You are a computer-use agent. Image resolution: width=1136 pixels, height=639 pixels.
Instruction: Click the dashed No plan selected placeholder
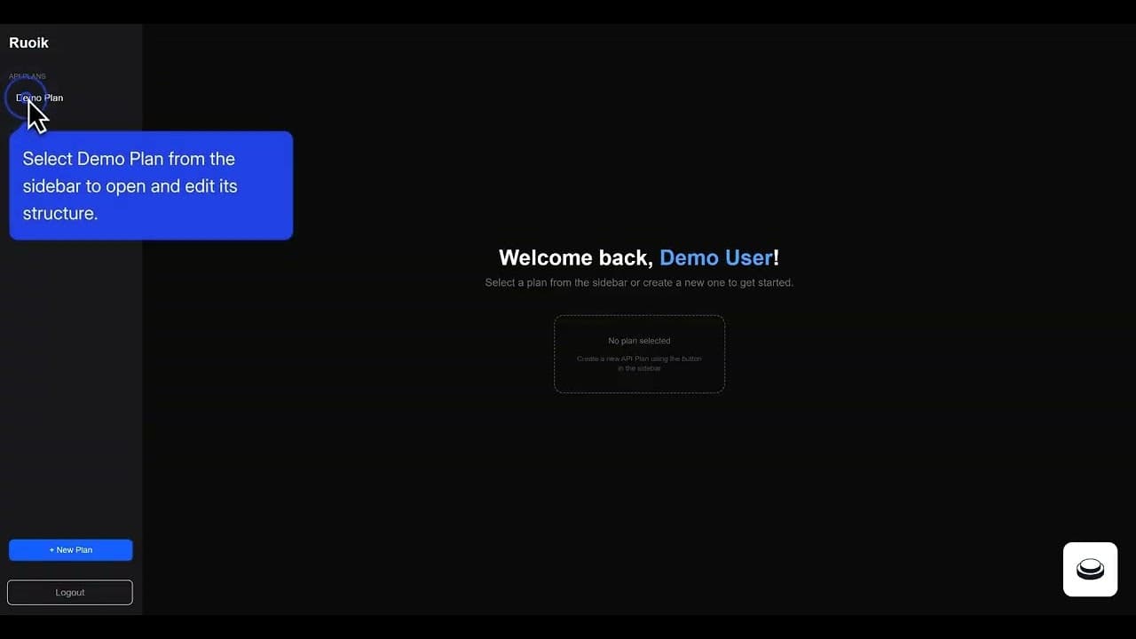[639, 353]
